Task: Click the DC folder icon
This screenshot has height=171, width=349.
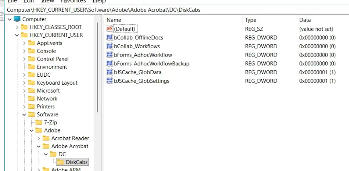Action: (x=53, y=154)
